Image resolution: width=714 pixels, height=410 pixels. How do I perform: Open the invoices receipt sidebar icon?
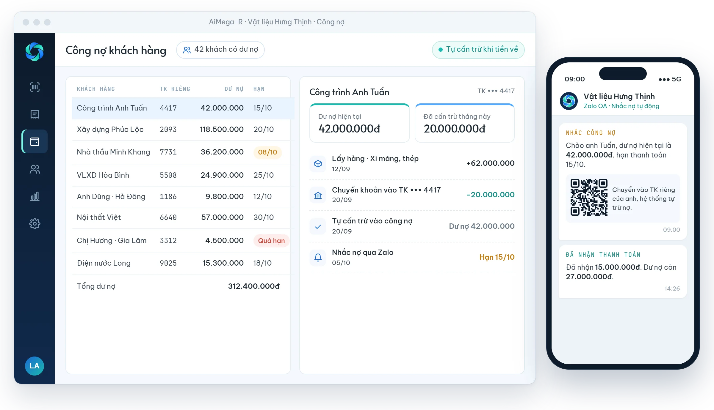[x=35, y=114]
